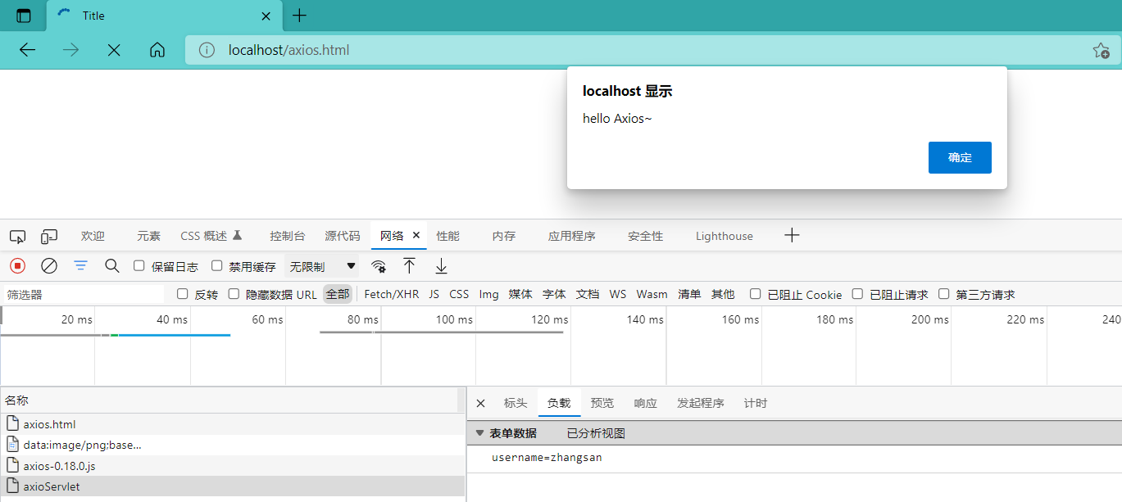Import HAR file with upload arrow
The image size is (1122, 502).
409,266
